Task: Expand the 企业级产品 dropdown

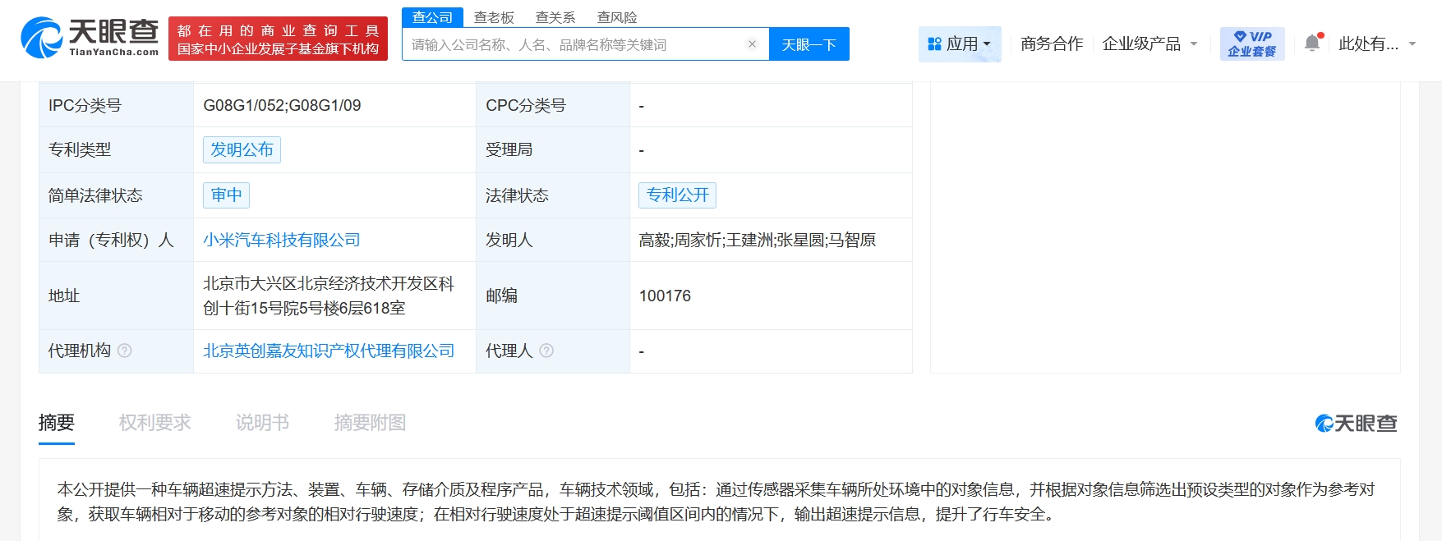Action: (1149, 44)
